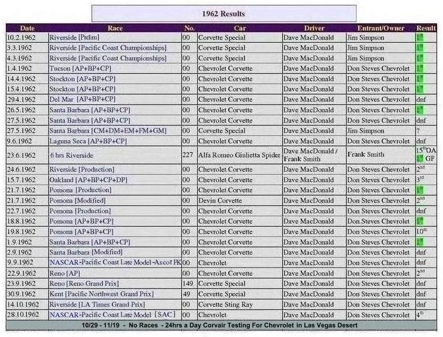
Task: Open the NASCAR Pacific Coast Late Model Ascot link
Action: (x=115, y=263)
